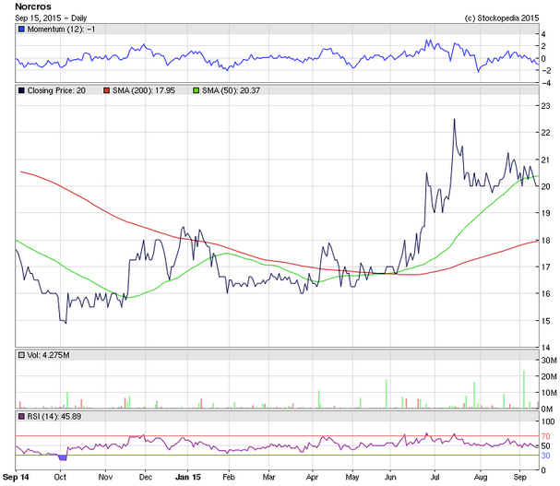Click the 'Momentum (12): -1' label

pyautogui.click(x=62, y=30)
